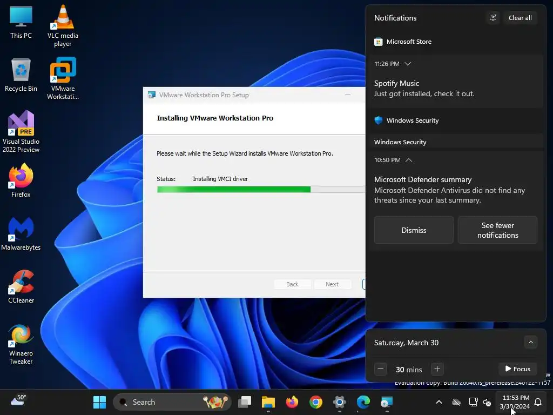Click the VMware installation progress bar

[261, 190]
